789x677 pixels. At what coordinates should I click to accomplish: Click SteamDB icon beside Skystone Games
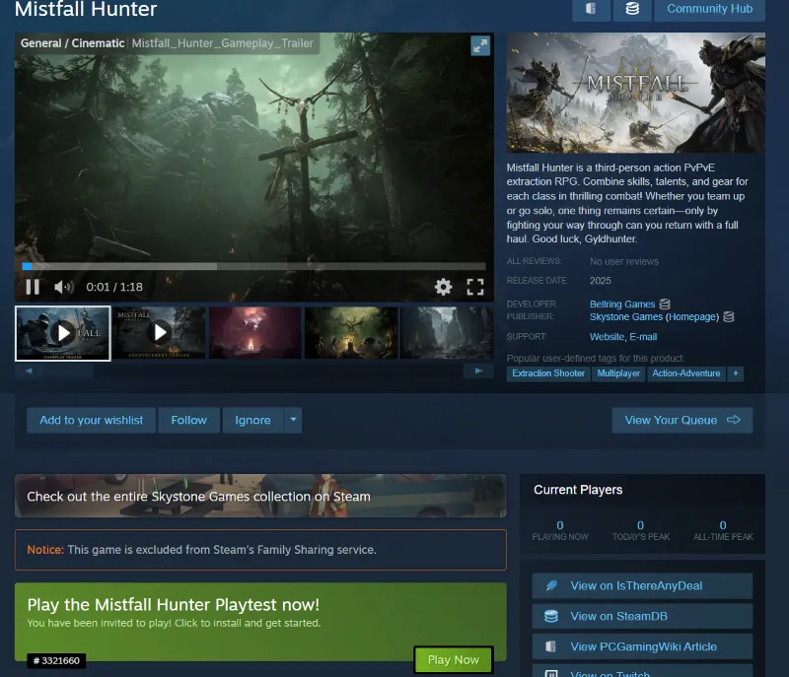(x=729, y=316)
